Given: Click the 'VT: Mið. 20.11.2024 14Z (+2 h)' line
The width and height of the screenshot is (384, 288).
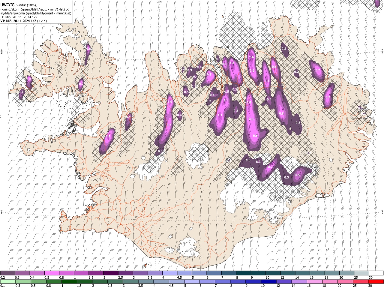Looking at the screenshot, I should (x=23, y=21).
